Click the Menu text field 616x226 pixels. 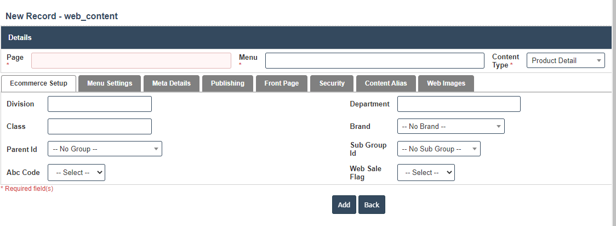point(374,60)
